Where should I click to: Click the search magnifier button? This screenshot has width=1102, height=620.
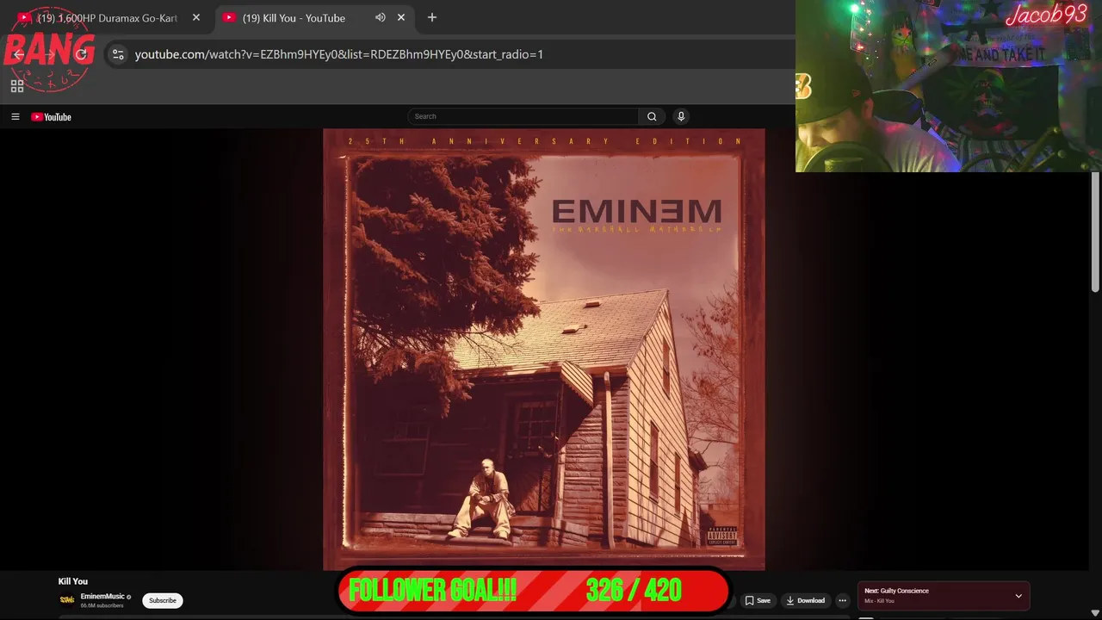(x=652, y=116)
